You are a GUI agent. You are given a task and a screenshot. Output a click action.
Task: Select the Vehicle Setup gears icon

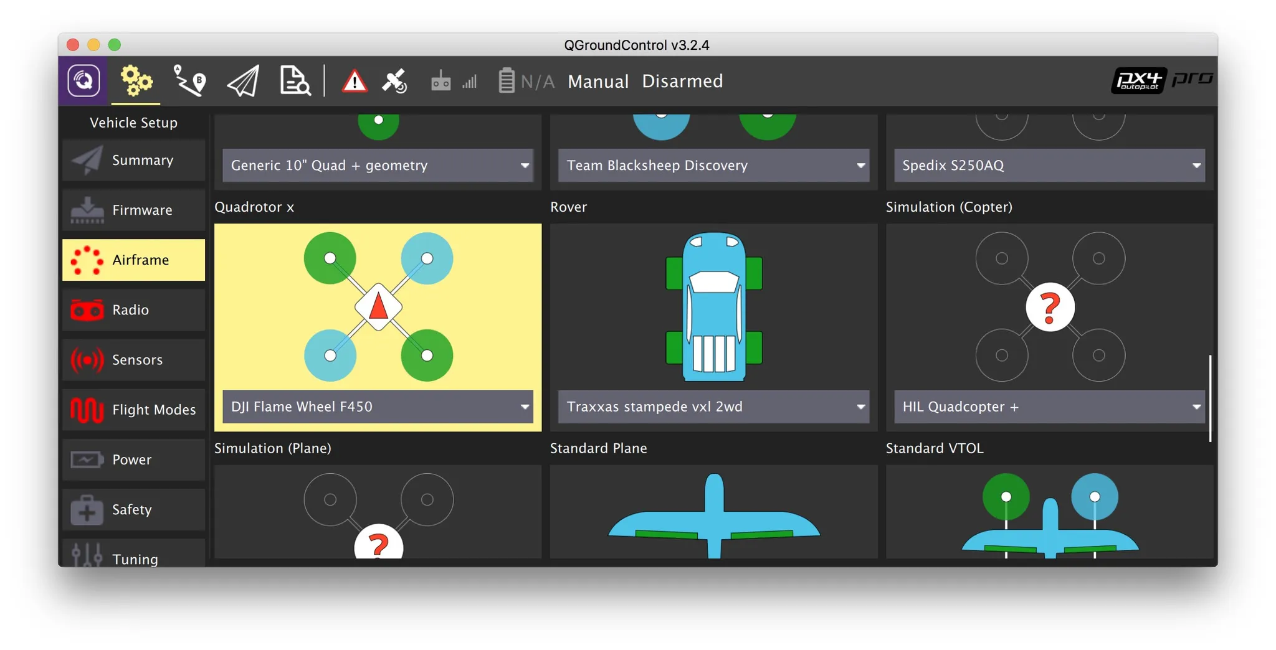[x=136, y=81]
